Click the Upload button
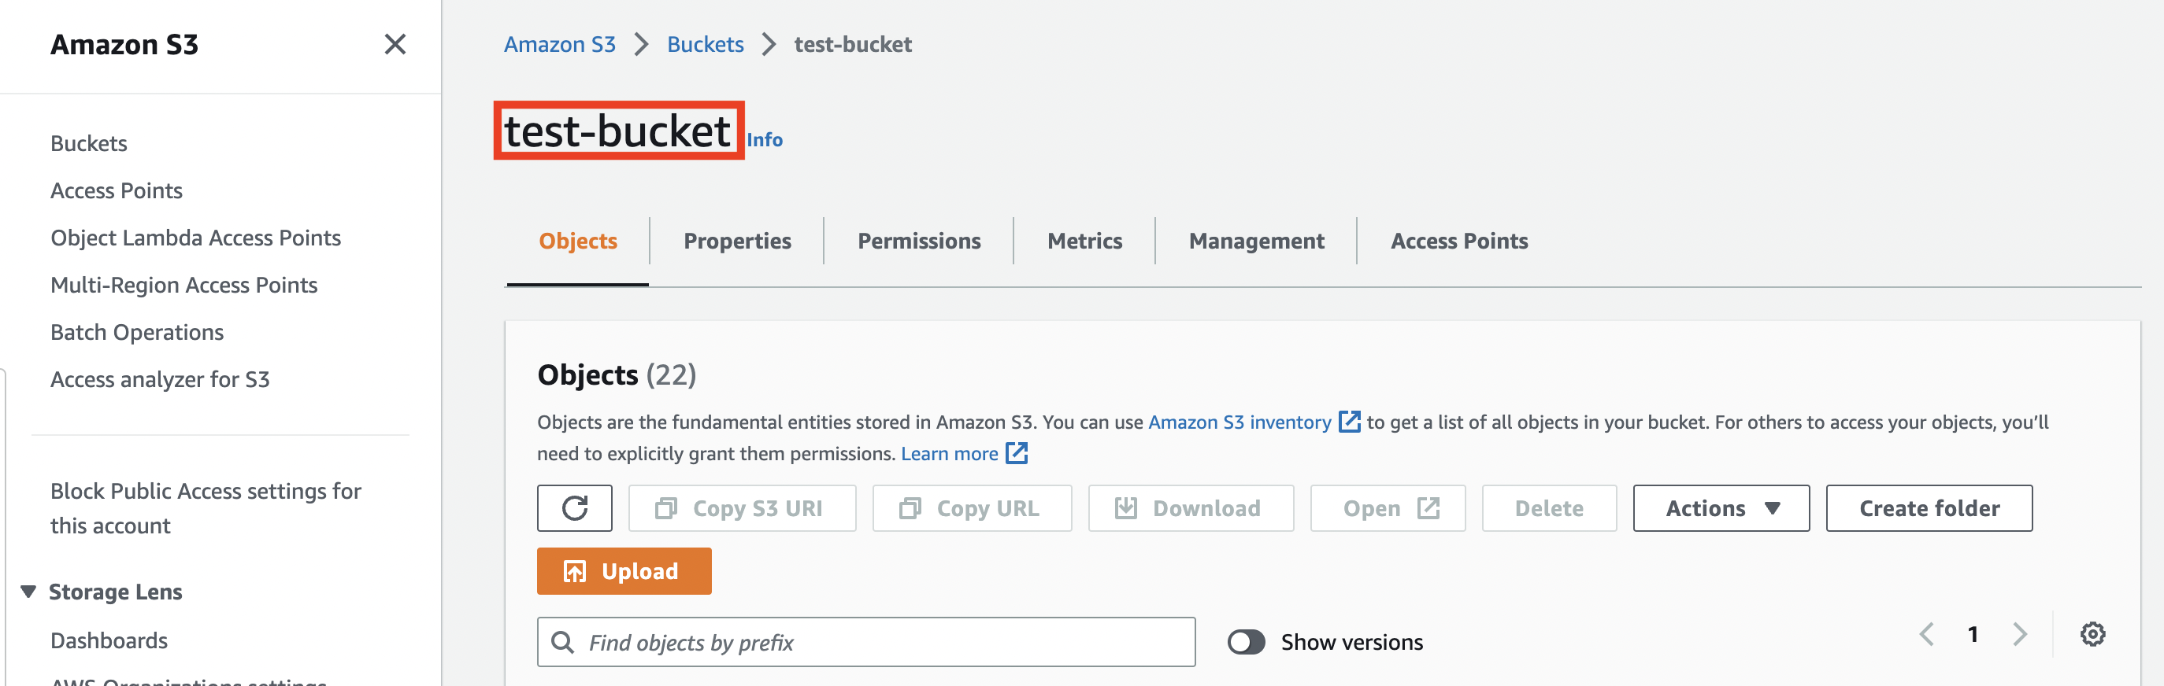Viewport: 2164px width, 686px height. pyautogui.click(x=624, y=571)
